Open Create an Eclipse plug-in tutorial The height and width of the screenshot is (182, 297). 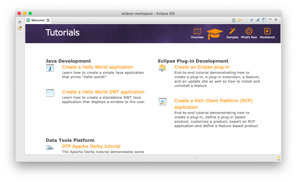tap(202, 67)
